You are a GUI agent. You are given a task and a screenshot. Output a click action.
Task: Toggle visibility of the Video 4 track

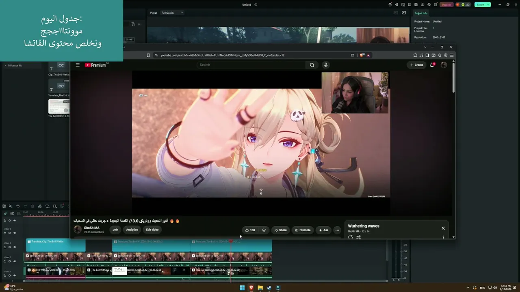coord(15,233)
